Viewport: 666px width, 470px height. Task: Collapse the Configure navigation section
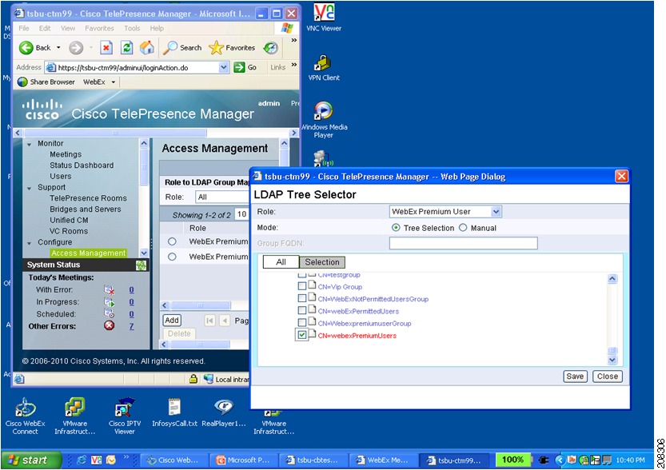pos(30,243)
